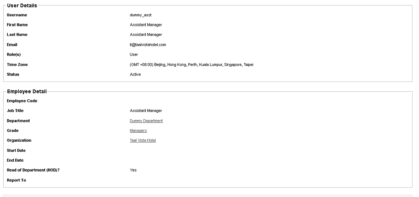Open the Dummy Department link
Viewport: 419px width, 197px height.
click(146, 121)
